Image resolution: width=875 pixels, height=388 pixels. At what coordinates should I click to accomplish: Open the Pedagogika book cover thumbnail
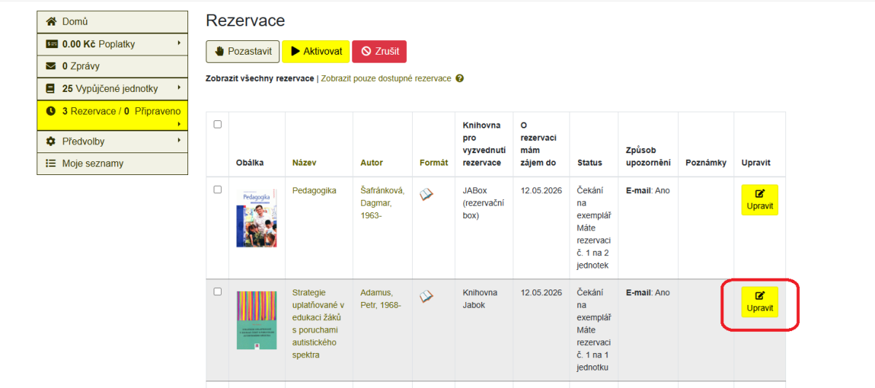[257, 218]
